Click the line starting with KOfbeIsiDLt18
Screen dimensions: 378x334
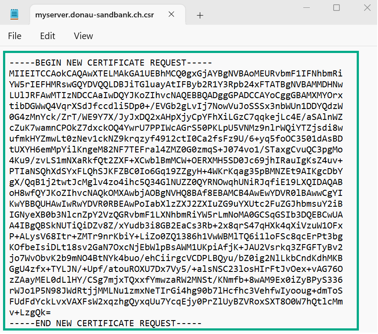click(x=176, y=247)
